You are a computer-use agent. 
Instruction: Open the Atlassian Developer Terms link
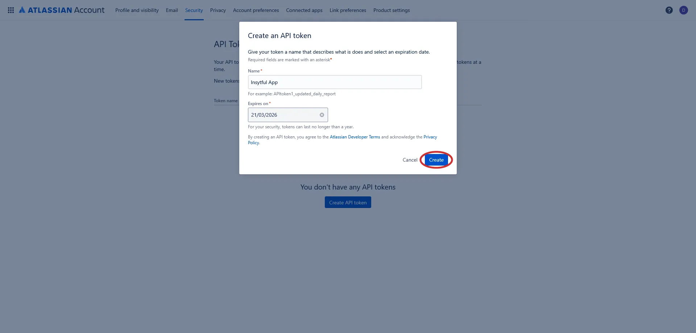[355, 137]
